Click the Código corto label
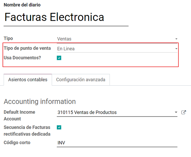 click(17, 143)
